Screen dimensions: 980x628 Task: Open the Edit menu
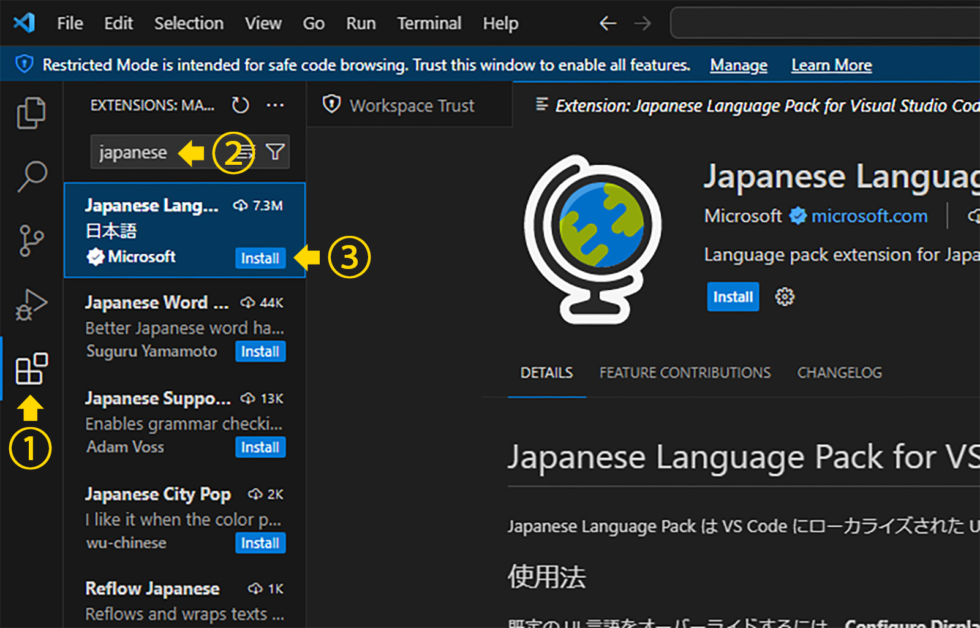point(118,23)
